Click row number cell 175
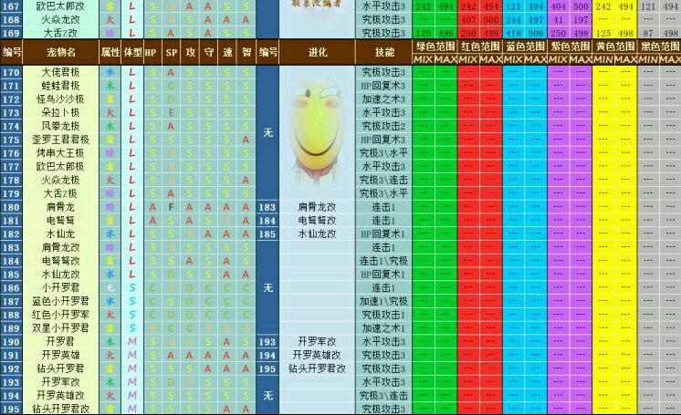Screen dimensions: 681x415 click(x=11, y=140)
